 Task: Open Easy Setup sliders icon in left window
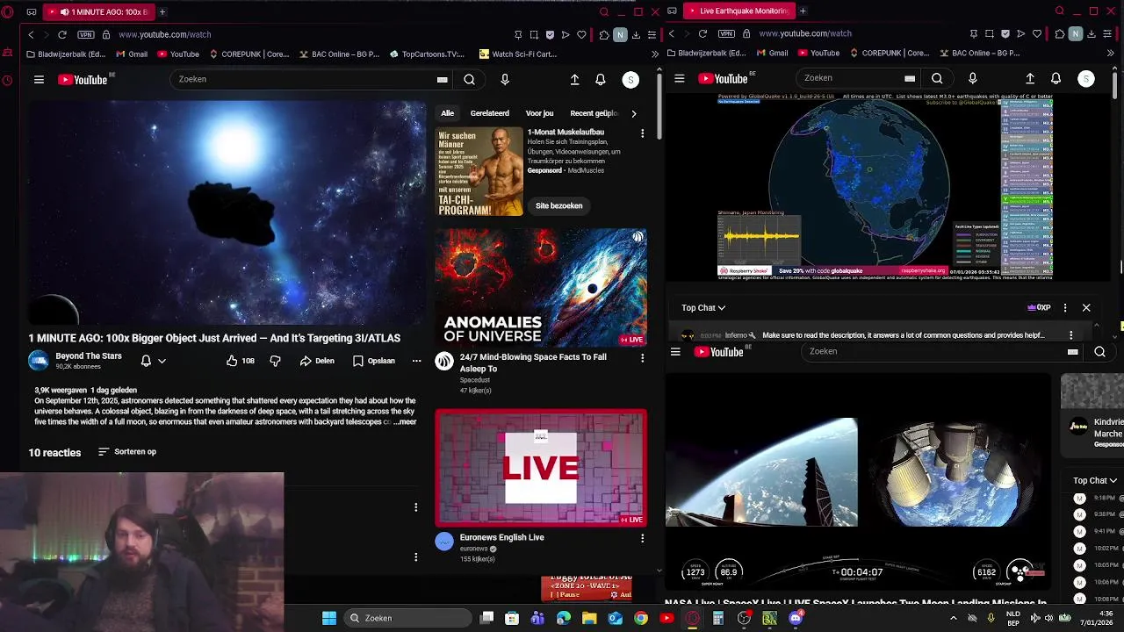click(652, 34)
